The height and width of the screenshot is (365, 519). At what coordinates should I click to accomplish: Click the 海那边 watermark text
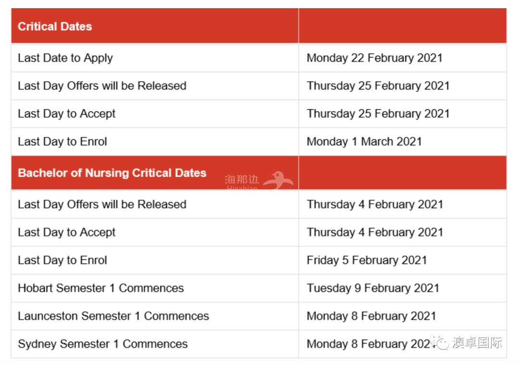242,179
